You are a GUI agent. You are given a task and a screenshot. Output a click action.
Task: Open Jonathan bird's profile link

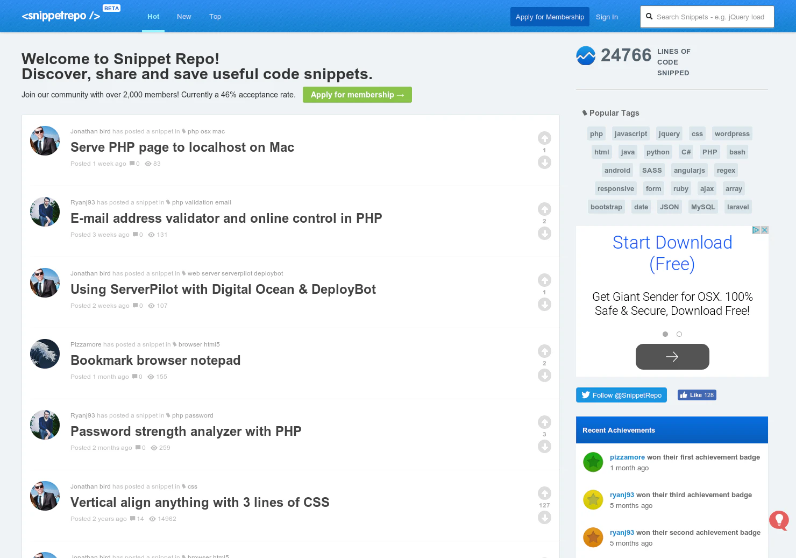(x=90, y=131)
